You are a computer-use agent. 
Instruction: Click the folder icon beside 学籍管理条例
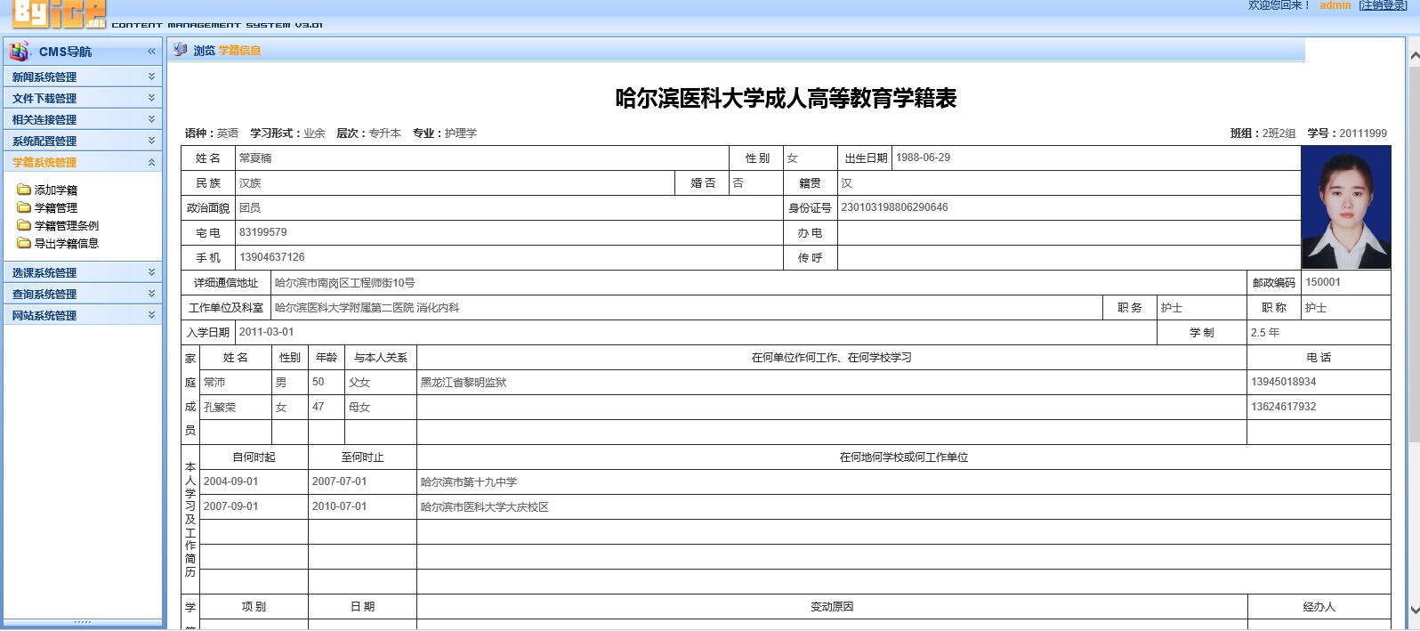(24, 225)
